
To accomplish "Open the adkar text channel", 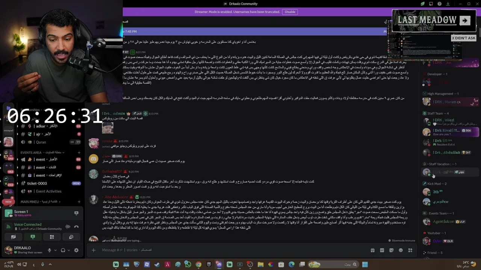I will (50, 126).
